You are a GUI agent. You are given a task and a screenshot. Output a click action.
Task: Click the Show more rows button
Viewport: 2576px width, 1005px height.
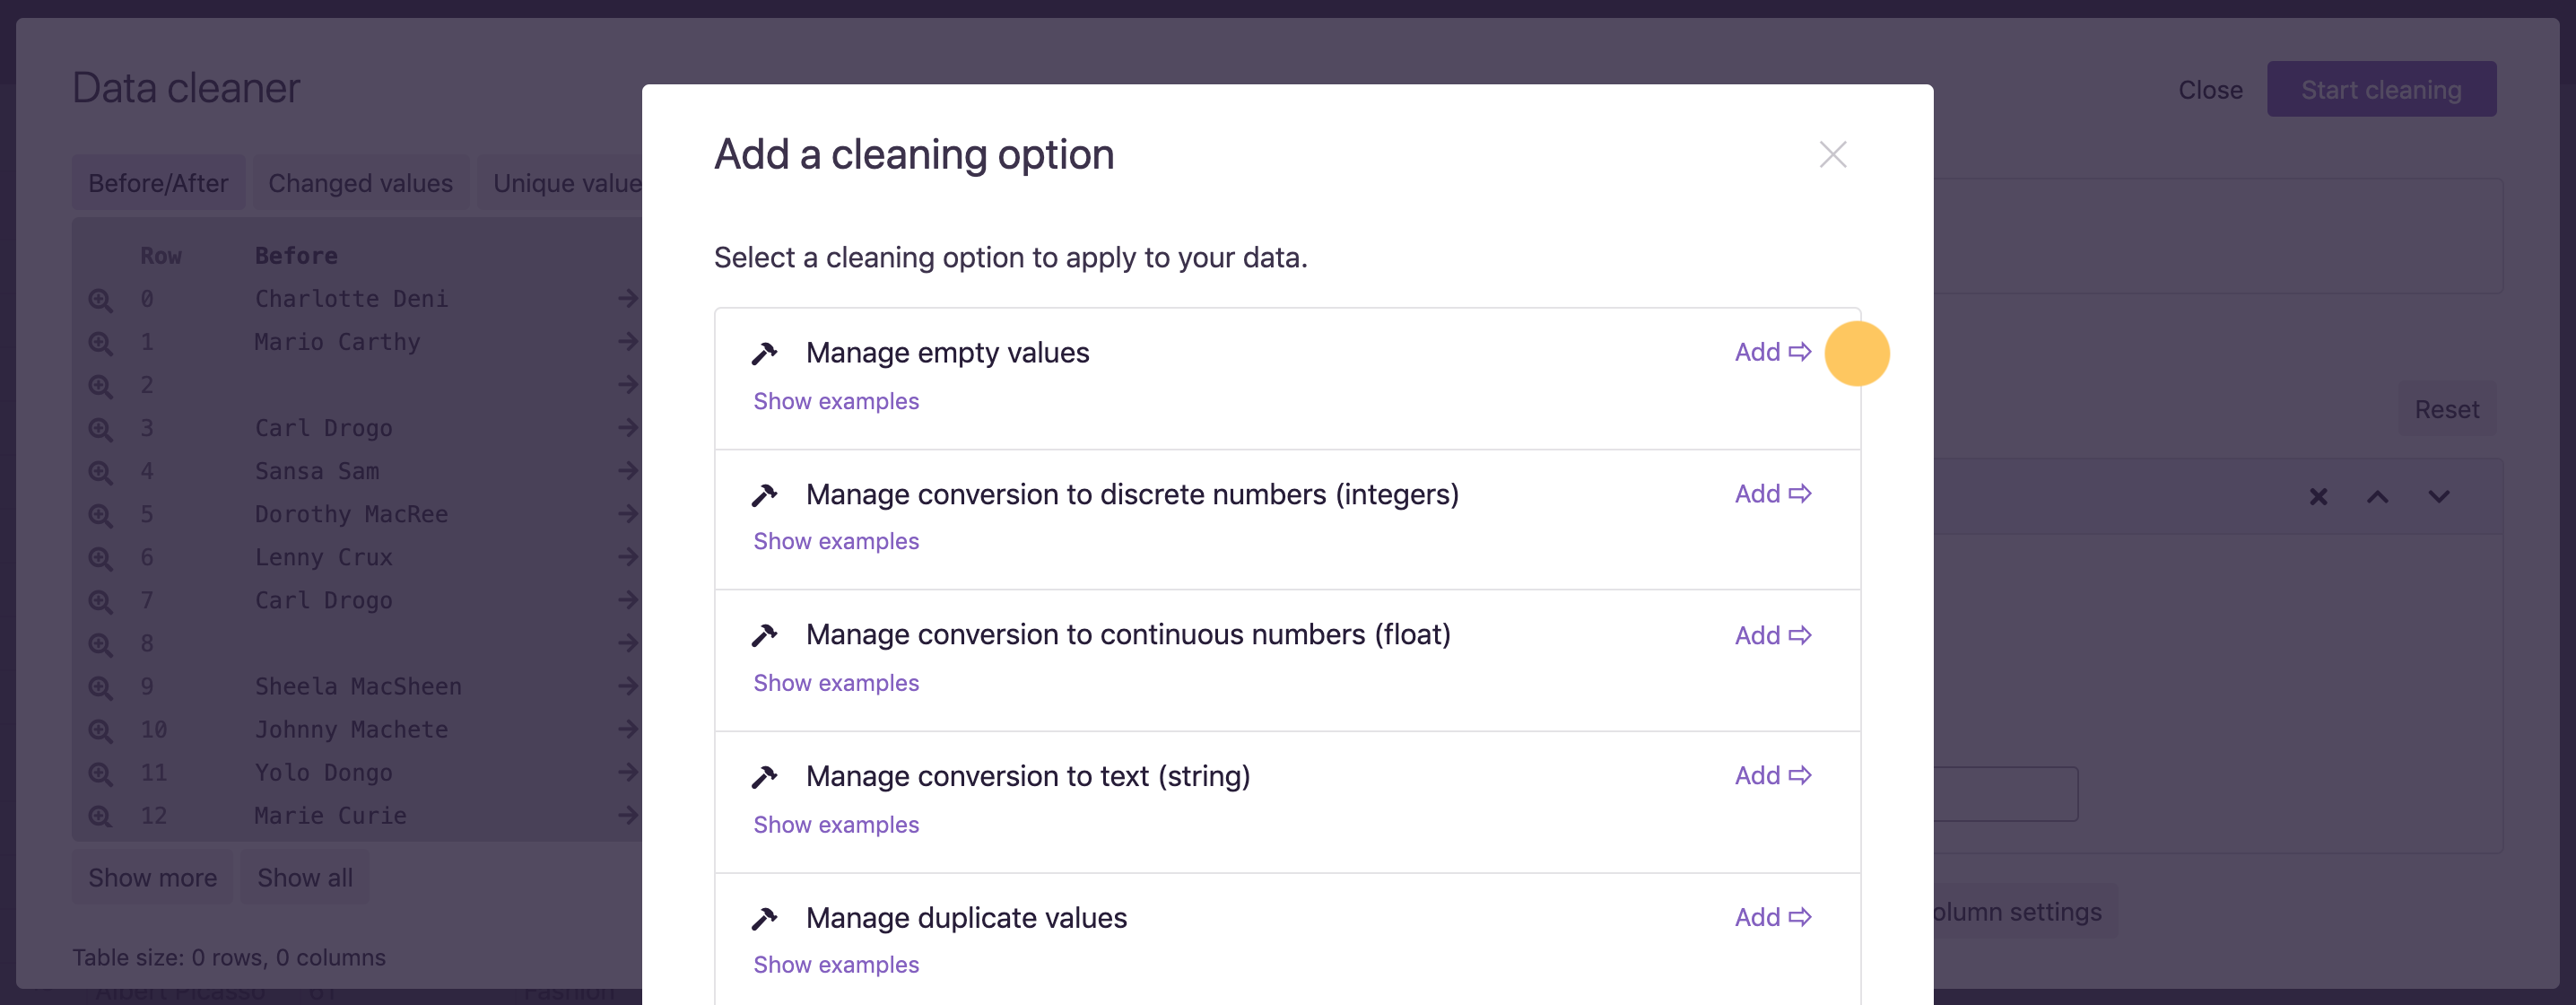(x=152, y=877)
